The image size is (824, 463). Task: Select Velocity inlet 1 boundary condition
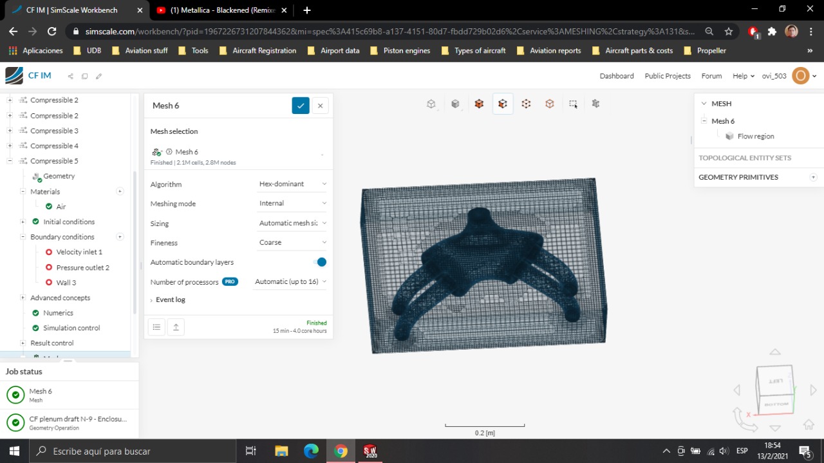pyautogui.click(x=79, y=252)
